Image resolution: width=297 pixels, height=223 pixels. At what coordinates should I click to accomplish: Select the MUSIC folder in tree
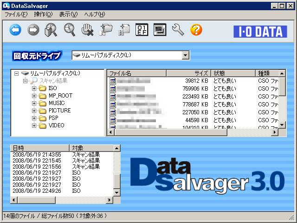point(57,103)
